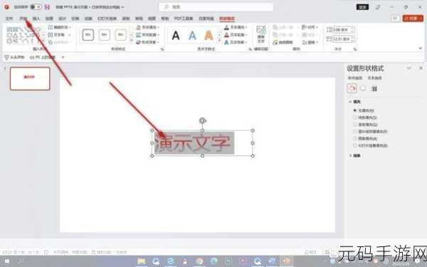Open the 编辑形状 dropdown
This screenshot has height=267, width=427.
(60, 27)
